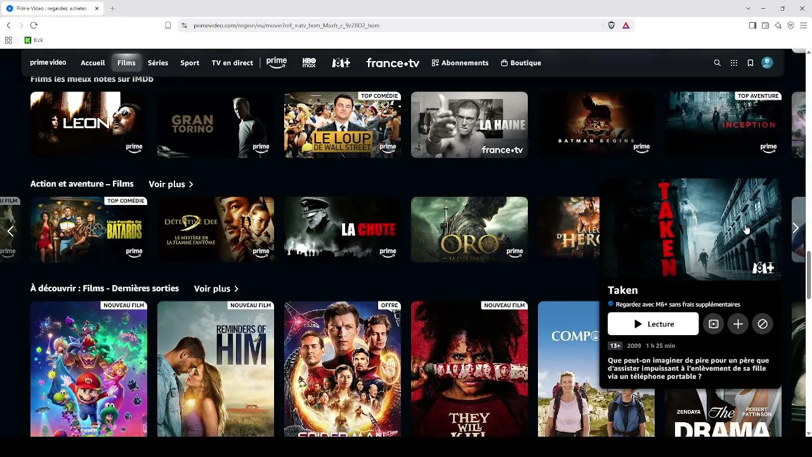Expand the tab search dropdown arrow
Image resolution: width=812 pixels, height=457 pixels.
[748, 8]
